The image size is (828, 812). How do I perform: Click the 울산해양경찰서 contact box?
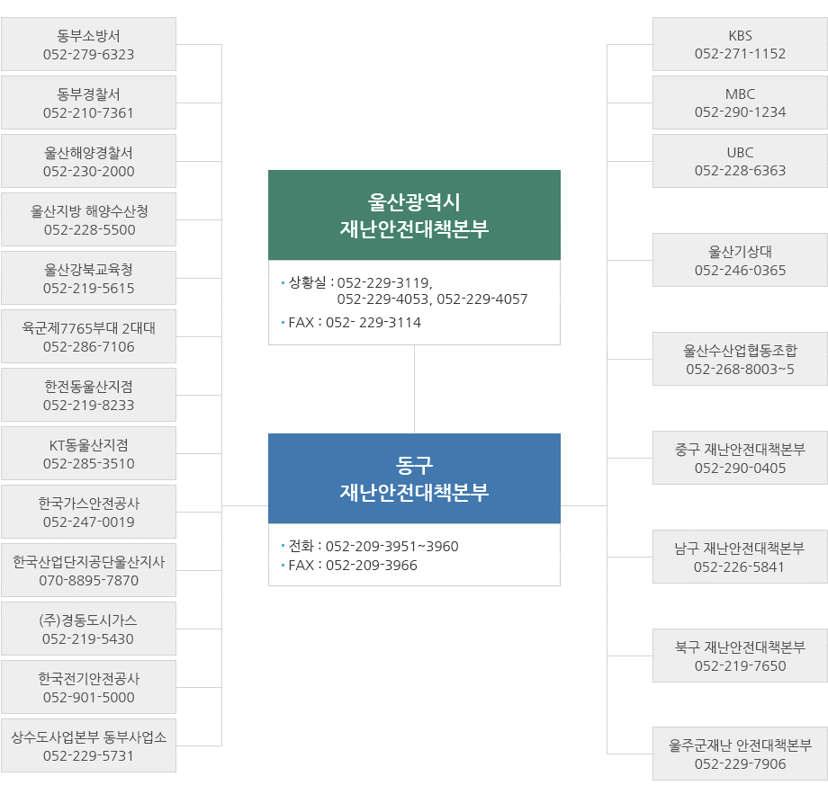point(89,162)
